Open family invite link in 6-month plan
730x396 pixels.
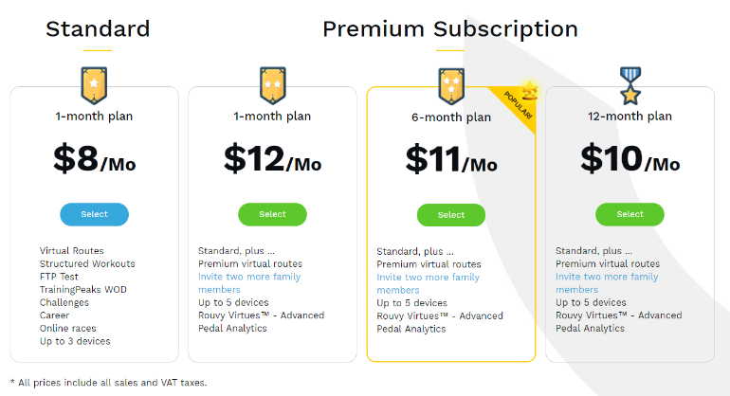428,283
